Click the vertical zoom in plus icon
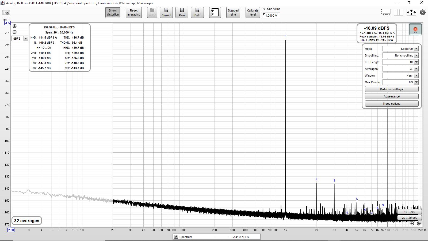 [15, 26]
